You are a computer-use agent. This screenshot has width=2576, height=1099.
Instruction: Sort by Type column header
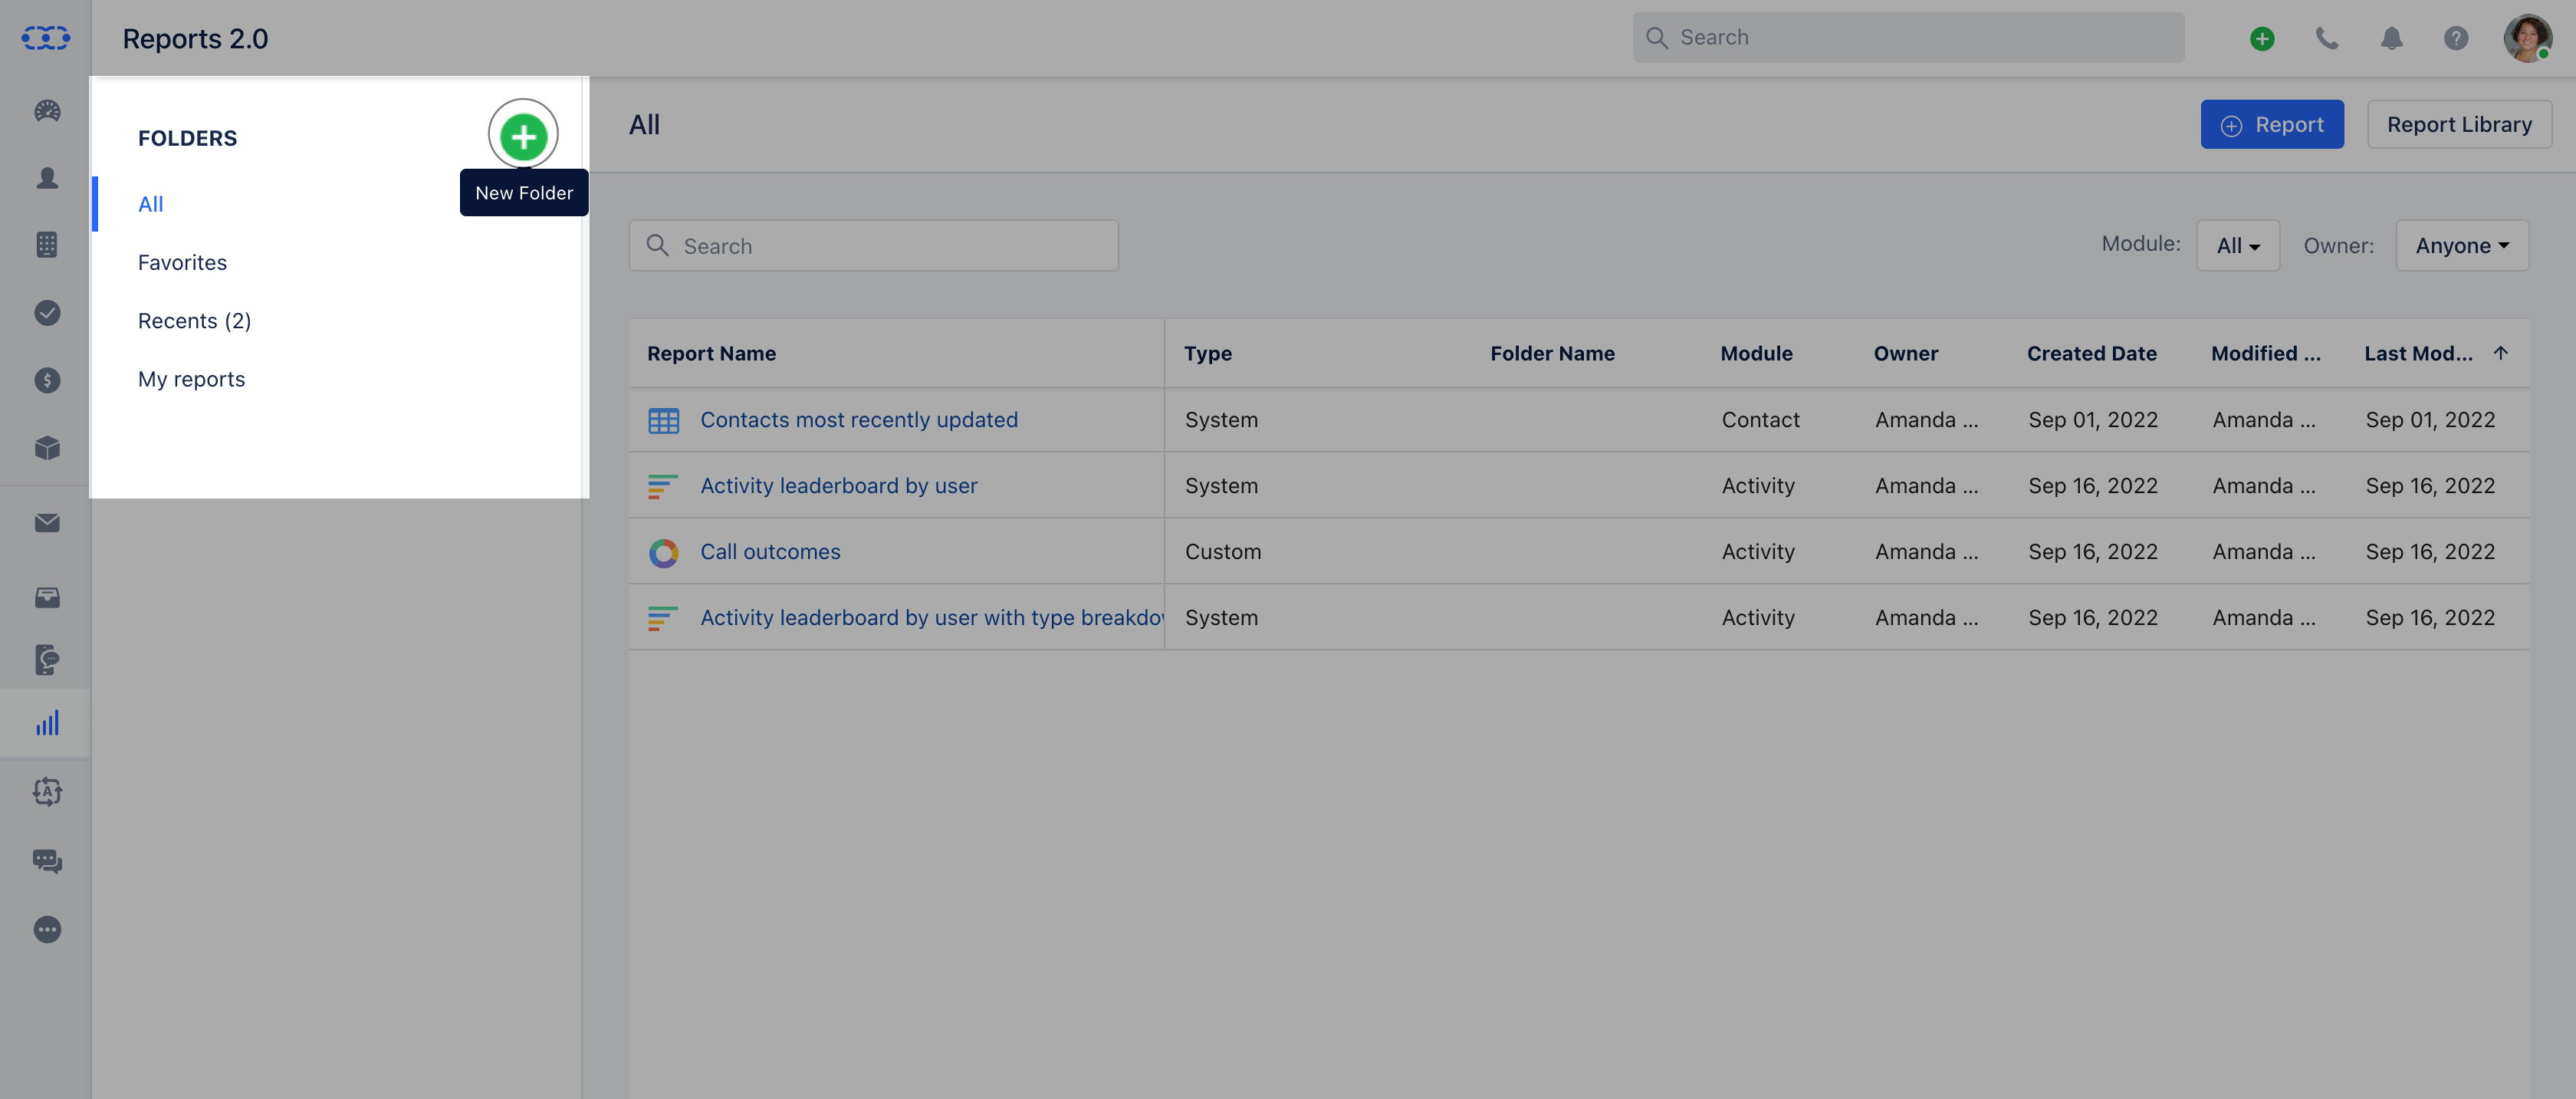click(x=1208, y=353)
